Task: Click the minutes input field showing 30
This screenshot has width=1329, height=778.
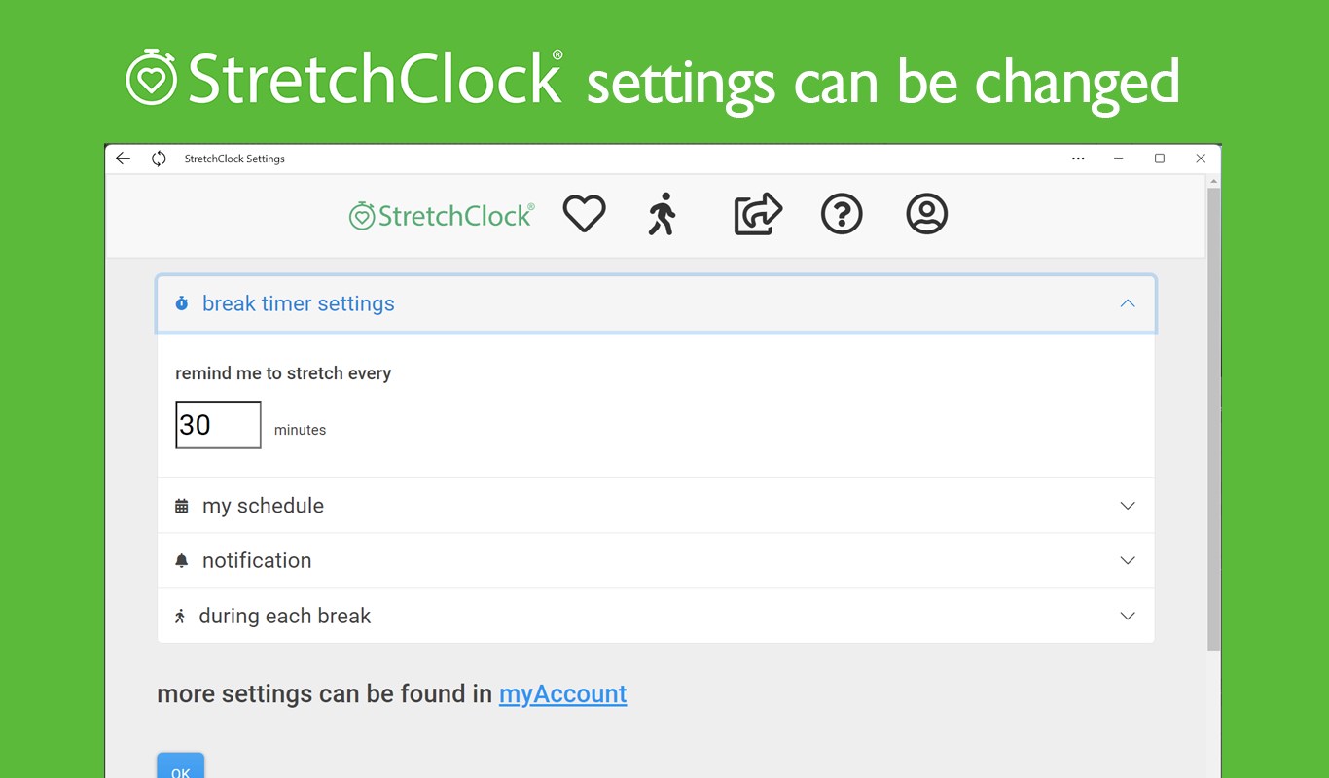Action: [218, 425]
